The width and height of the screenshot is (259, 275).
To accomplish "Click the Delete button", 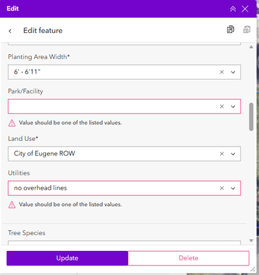I will (188, 258).
